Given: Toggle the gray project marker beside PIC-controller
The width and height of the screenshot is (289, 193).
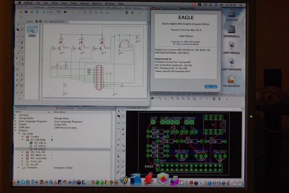Looking at the screenshot, I should click(52, 158).
